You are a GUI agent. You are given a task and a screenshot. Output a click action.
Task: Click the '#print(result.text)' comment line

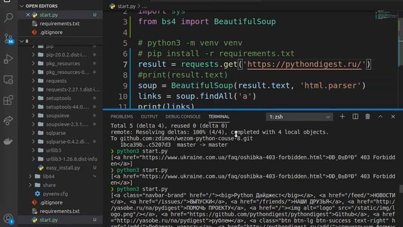tap(183, 75)
